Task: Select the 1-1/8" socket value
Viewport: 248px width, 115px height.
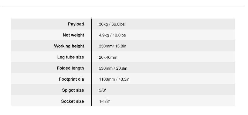Action: pos(104,101)
